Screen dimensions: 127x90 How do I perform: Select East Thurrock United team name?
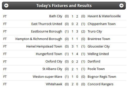pyautogui.click(x=47, y=24)
